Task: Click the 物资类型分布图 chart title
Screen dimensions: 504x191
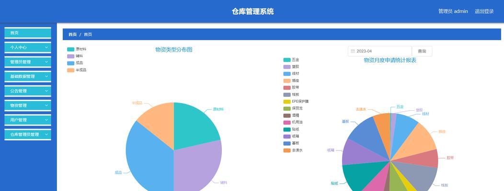Action: click(174, 50)
